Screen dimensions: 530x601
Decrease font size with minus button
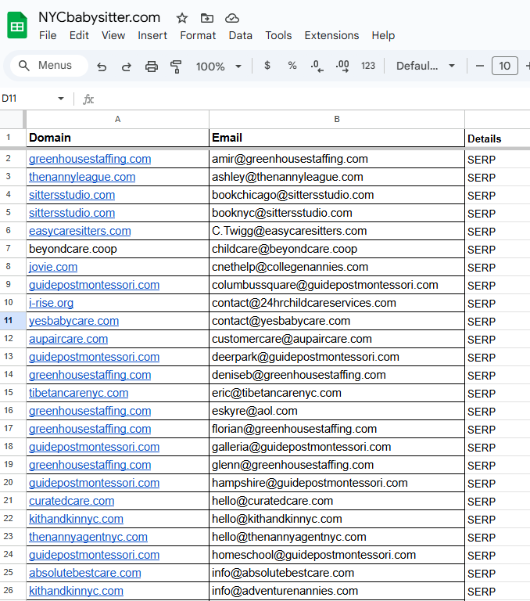click(x=479, y=66)
